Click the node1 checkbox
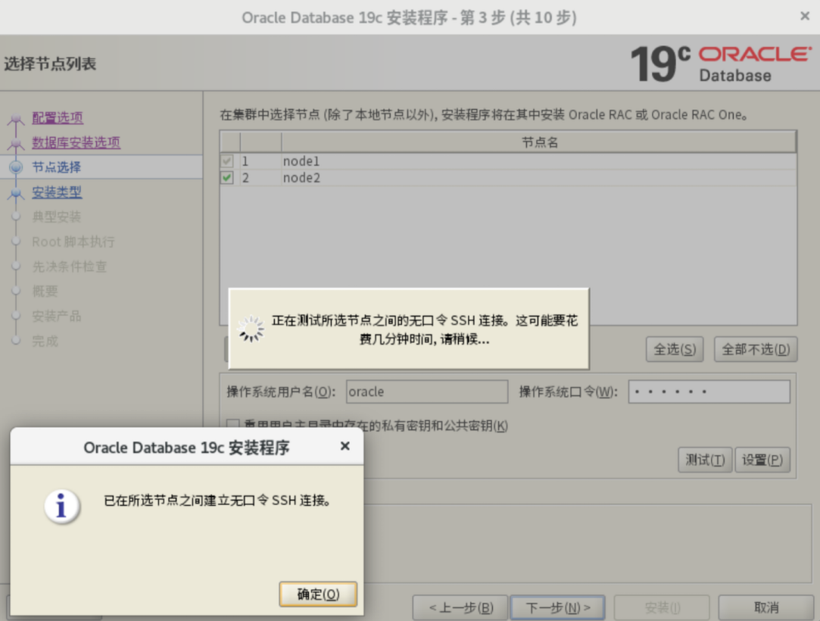Screen dimensions: 820x621 point(227,161)
